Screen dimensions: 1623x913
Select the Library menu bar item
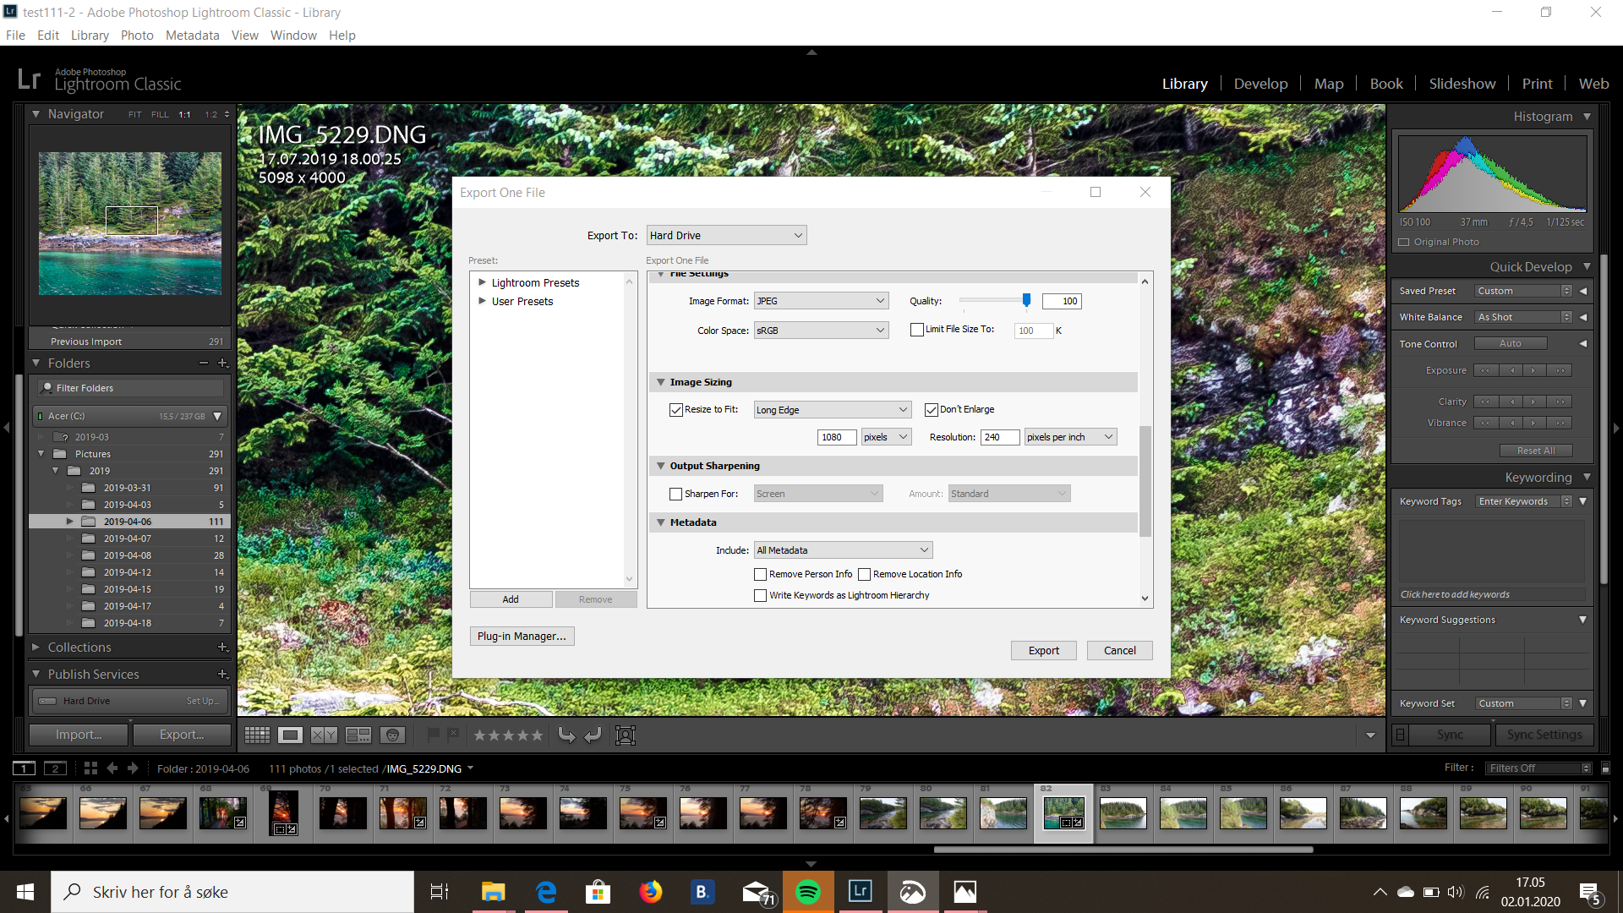(88, 36)
